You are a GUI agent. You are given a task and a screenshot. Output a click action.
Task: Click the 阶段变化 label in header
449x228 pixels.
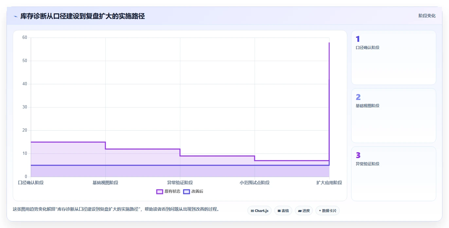427,16
